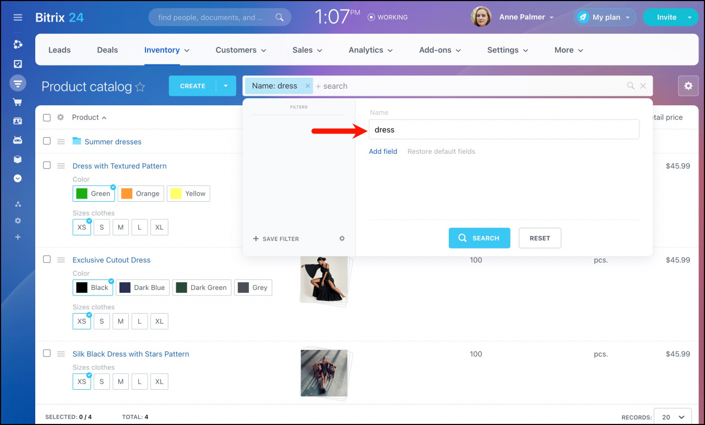Screen dimensions: 705x425
Task: Open the Leads tab
Action: 59,50
